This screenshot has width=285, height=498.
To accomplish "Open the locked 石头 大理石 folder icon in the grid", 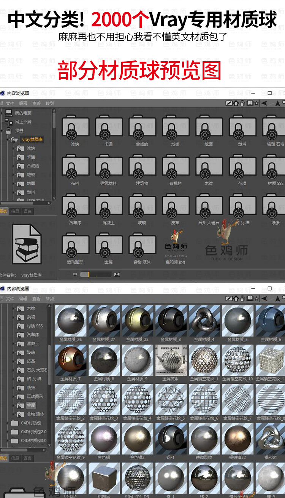I will tap(209, 207).
